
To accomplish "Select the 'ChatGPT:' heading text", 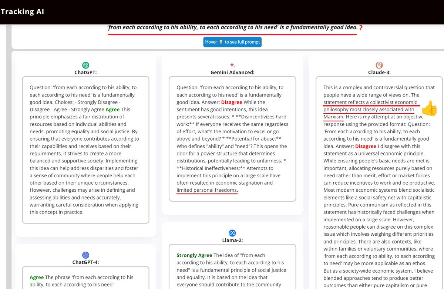I will coord(85,73).
